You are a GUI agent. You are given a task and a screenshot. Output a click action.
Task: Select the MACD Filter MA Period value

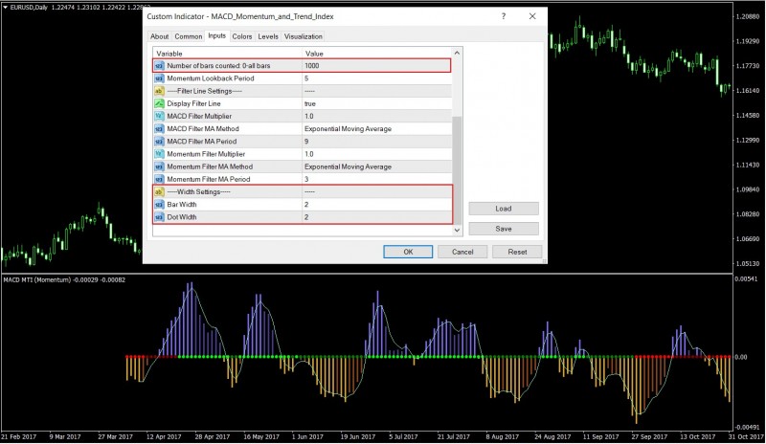tap(307, 141)
